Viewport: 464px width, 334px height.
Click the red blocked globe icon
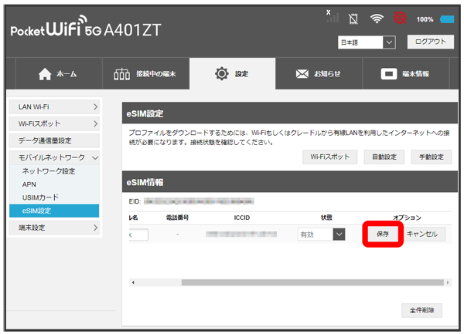tap(401, 19)
